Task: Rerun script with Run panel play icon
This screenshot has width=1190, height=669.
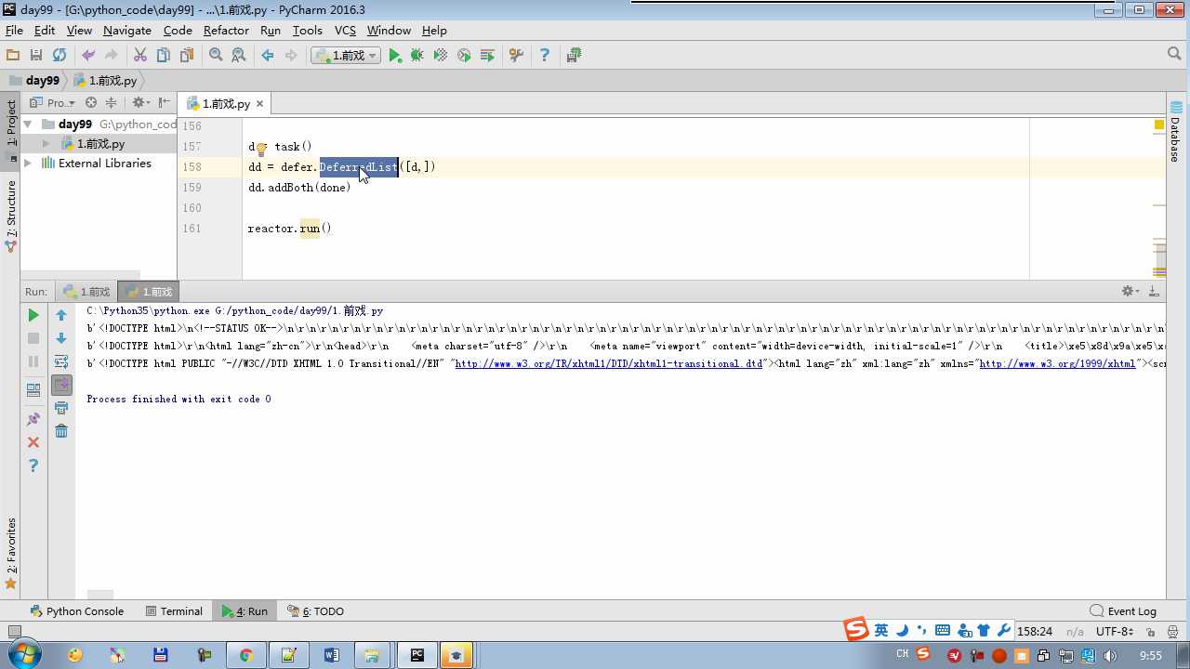Action: point(33,315)
